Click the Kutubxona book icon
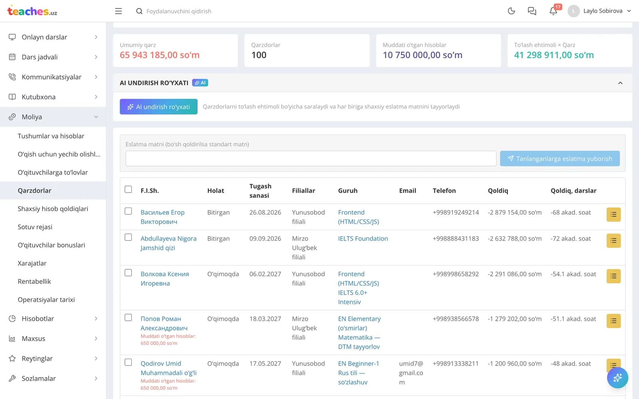This screenshot has height=399, width=639. coord(12,97)
